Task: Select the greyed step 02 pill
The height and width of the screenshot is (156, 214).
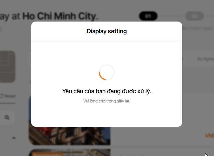Action: pos(195,16)
